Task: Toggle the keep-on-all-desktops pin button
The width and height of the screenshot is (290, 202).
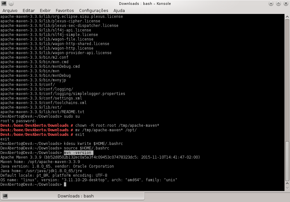Action: tap(11, 4)
